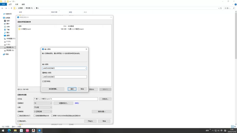The image size is (237, 133).
Task: Click the 中 input method indicator
Action: [222, 131]
